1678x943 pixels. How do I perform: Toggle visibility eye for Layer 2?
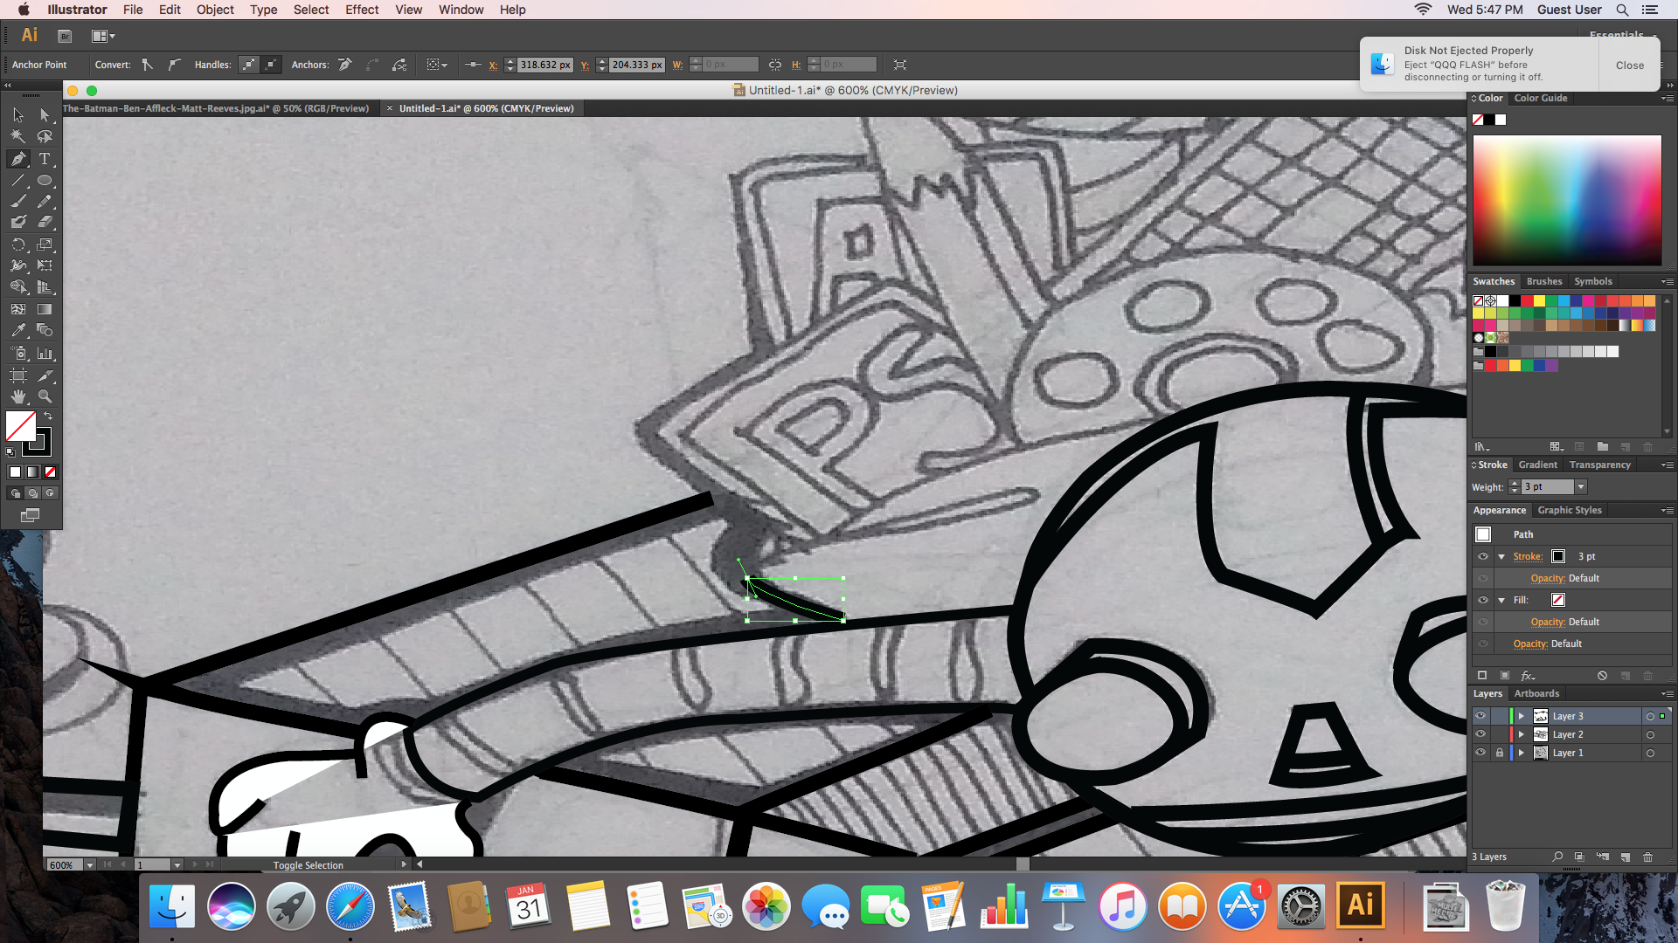point(1480,734)
